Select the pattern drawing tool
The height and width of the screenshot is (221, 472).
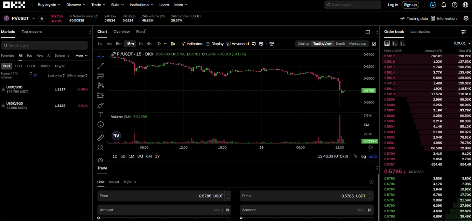(x=100, y=85)
